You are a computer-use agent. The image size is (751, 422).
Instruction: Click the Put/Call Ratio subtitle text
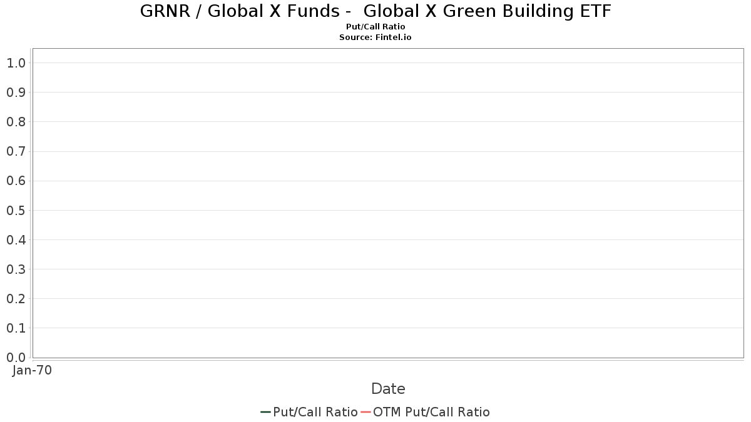click(375, 27)
